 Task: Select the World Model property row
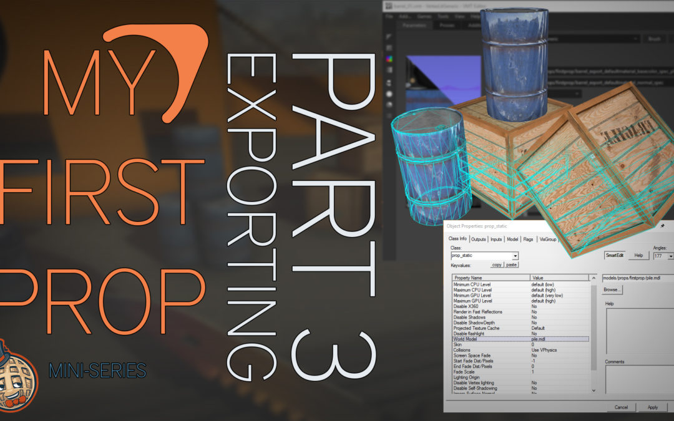tap(520, 339)
